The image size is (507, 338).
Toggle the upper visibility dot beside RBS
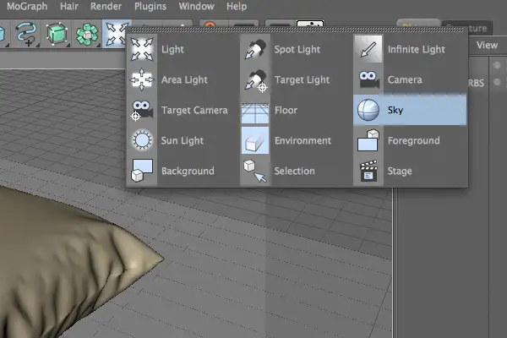497,65
